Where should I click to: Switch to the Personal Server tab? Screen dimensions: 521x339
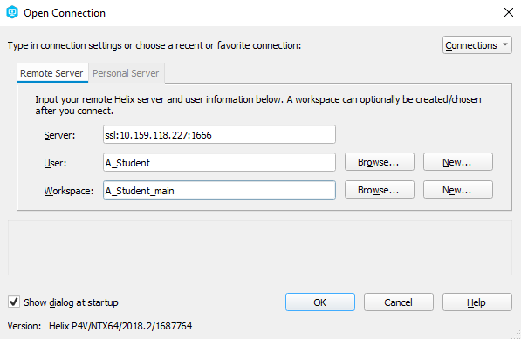point(126,73)
